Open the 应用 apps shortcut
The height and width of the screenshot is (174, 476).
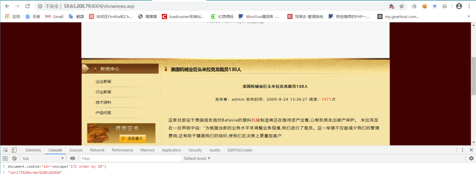point(12,17)
